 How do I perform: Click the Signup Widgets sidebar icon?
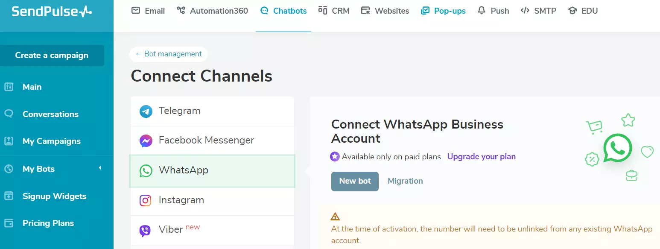[9, 196]
